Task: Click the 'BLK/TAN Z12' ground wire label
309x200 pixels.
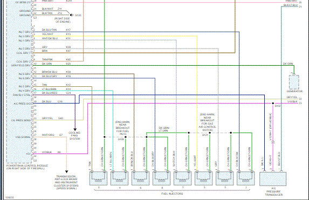Action: pyautogui.click(x=52, y=13)
